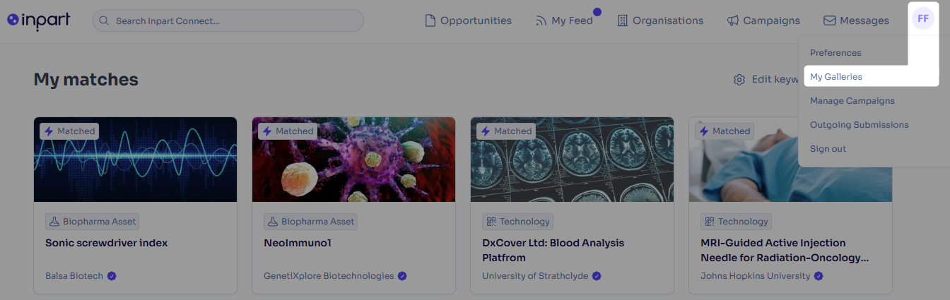Click the Inpart logo

coord(39,20)
